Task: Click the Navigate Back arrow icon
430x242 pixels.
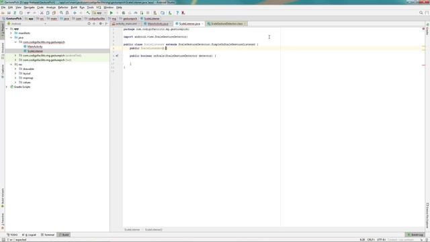Action: pos(75,13)
